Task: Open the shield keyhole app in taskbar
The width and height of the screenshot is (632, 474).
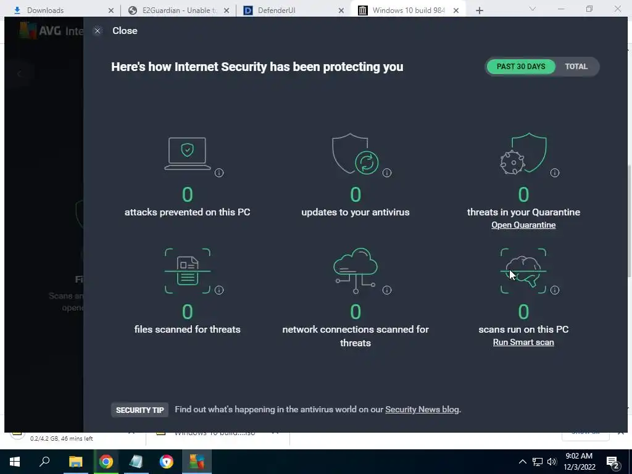Action: tap(167, 462)
